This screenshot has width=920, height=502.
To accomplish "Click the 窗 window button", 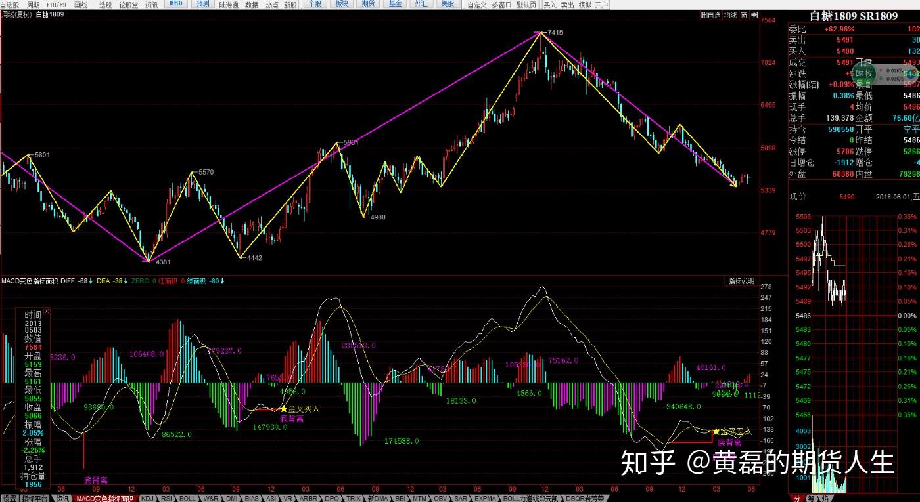I will tap(744, 14).
